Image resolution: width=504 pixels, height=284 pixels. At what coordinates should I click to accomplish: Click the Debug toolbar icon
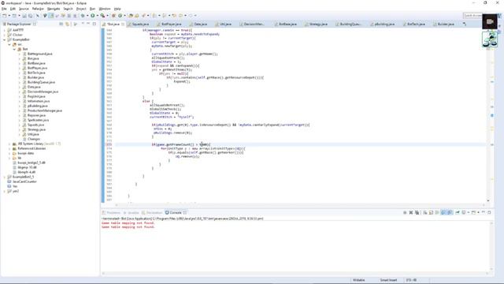(83, 16)
